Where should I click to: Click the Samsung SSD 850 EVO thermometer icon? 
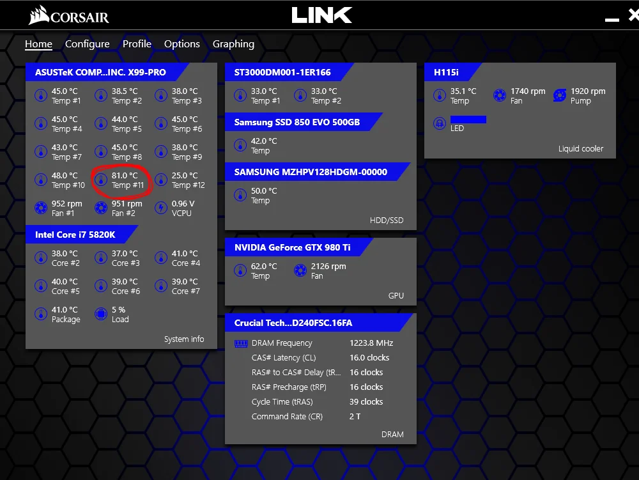point(240,146)
